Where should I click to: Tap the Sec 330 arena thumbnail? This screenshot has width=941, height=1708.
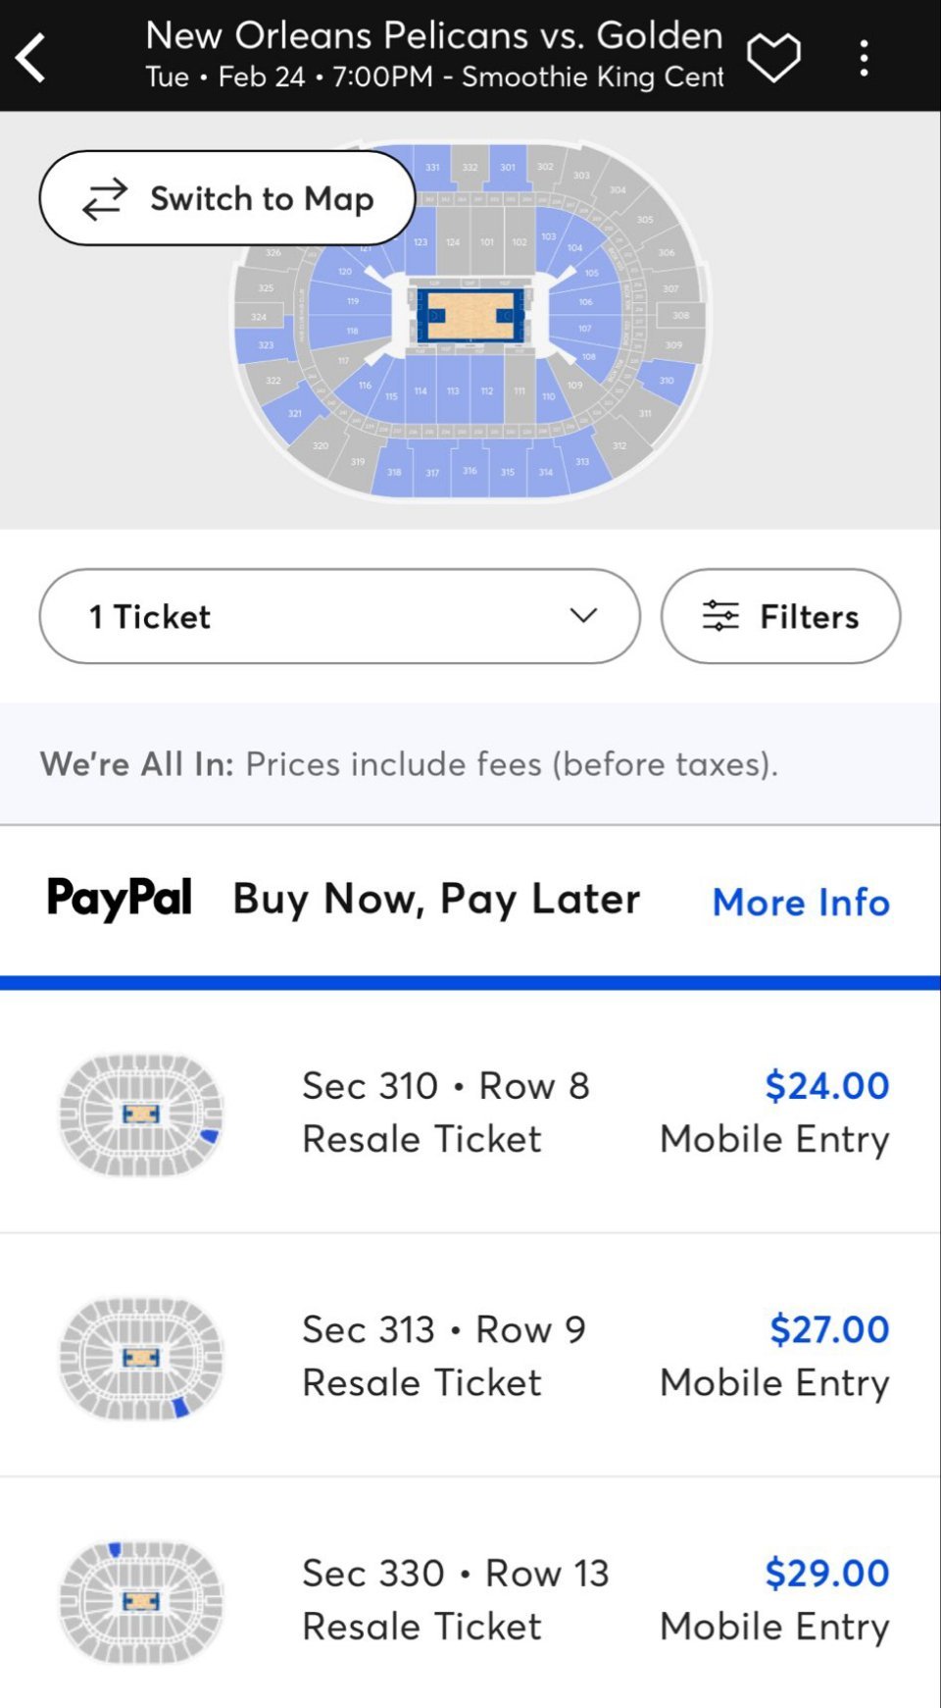pyautogui.click(x=141, y=1601)
